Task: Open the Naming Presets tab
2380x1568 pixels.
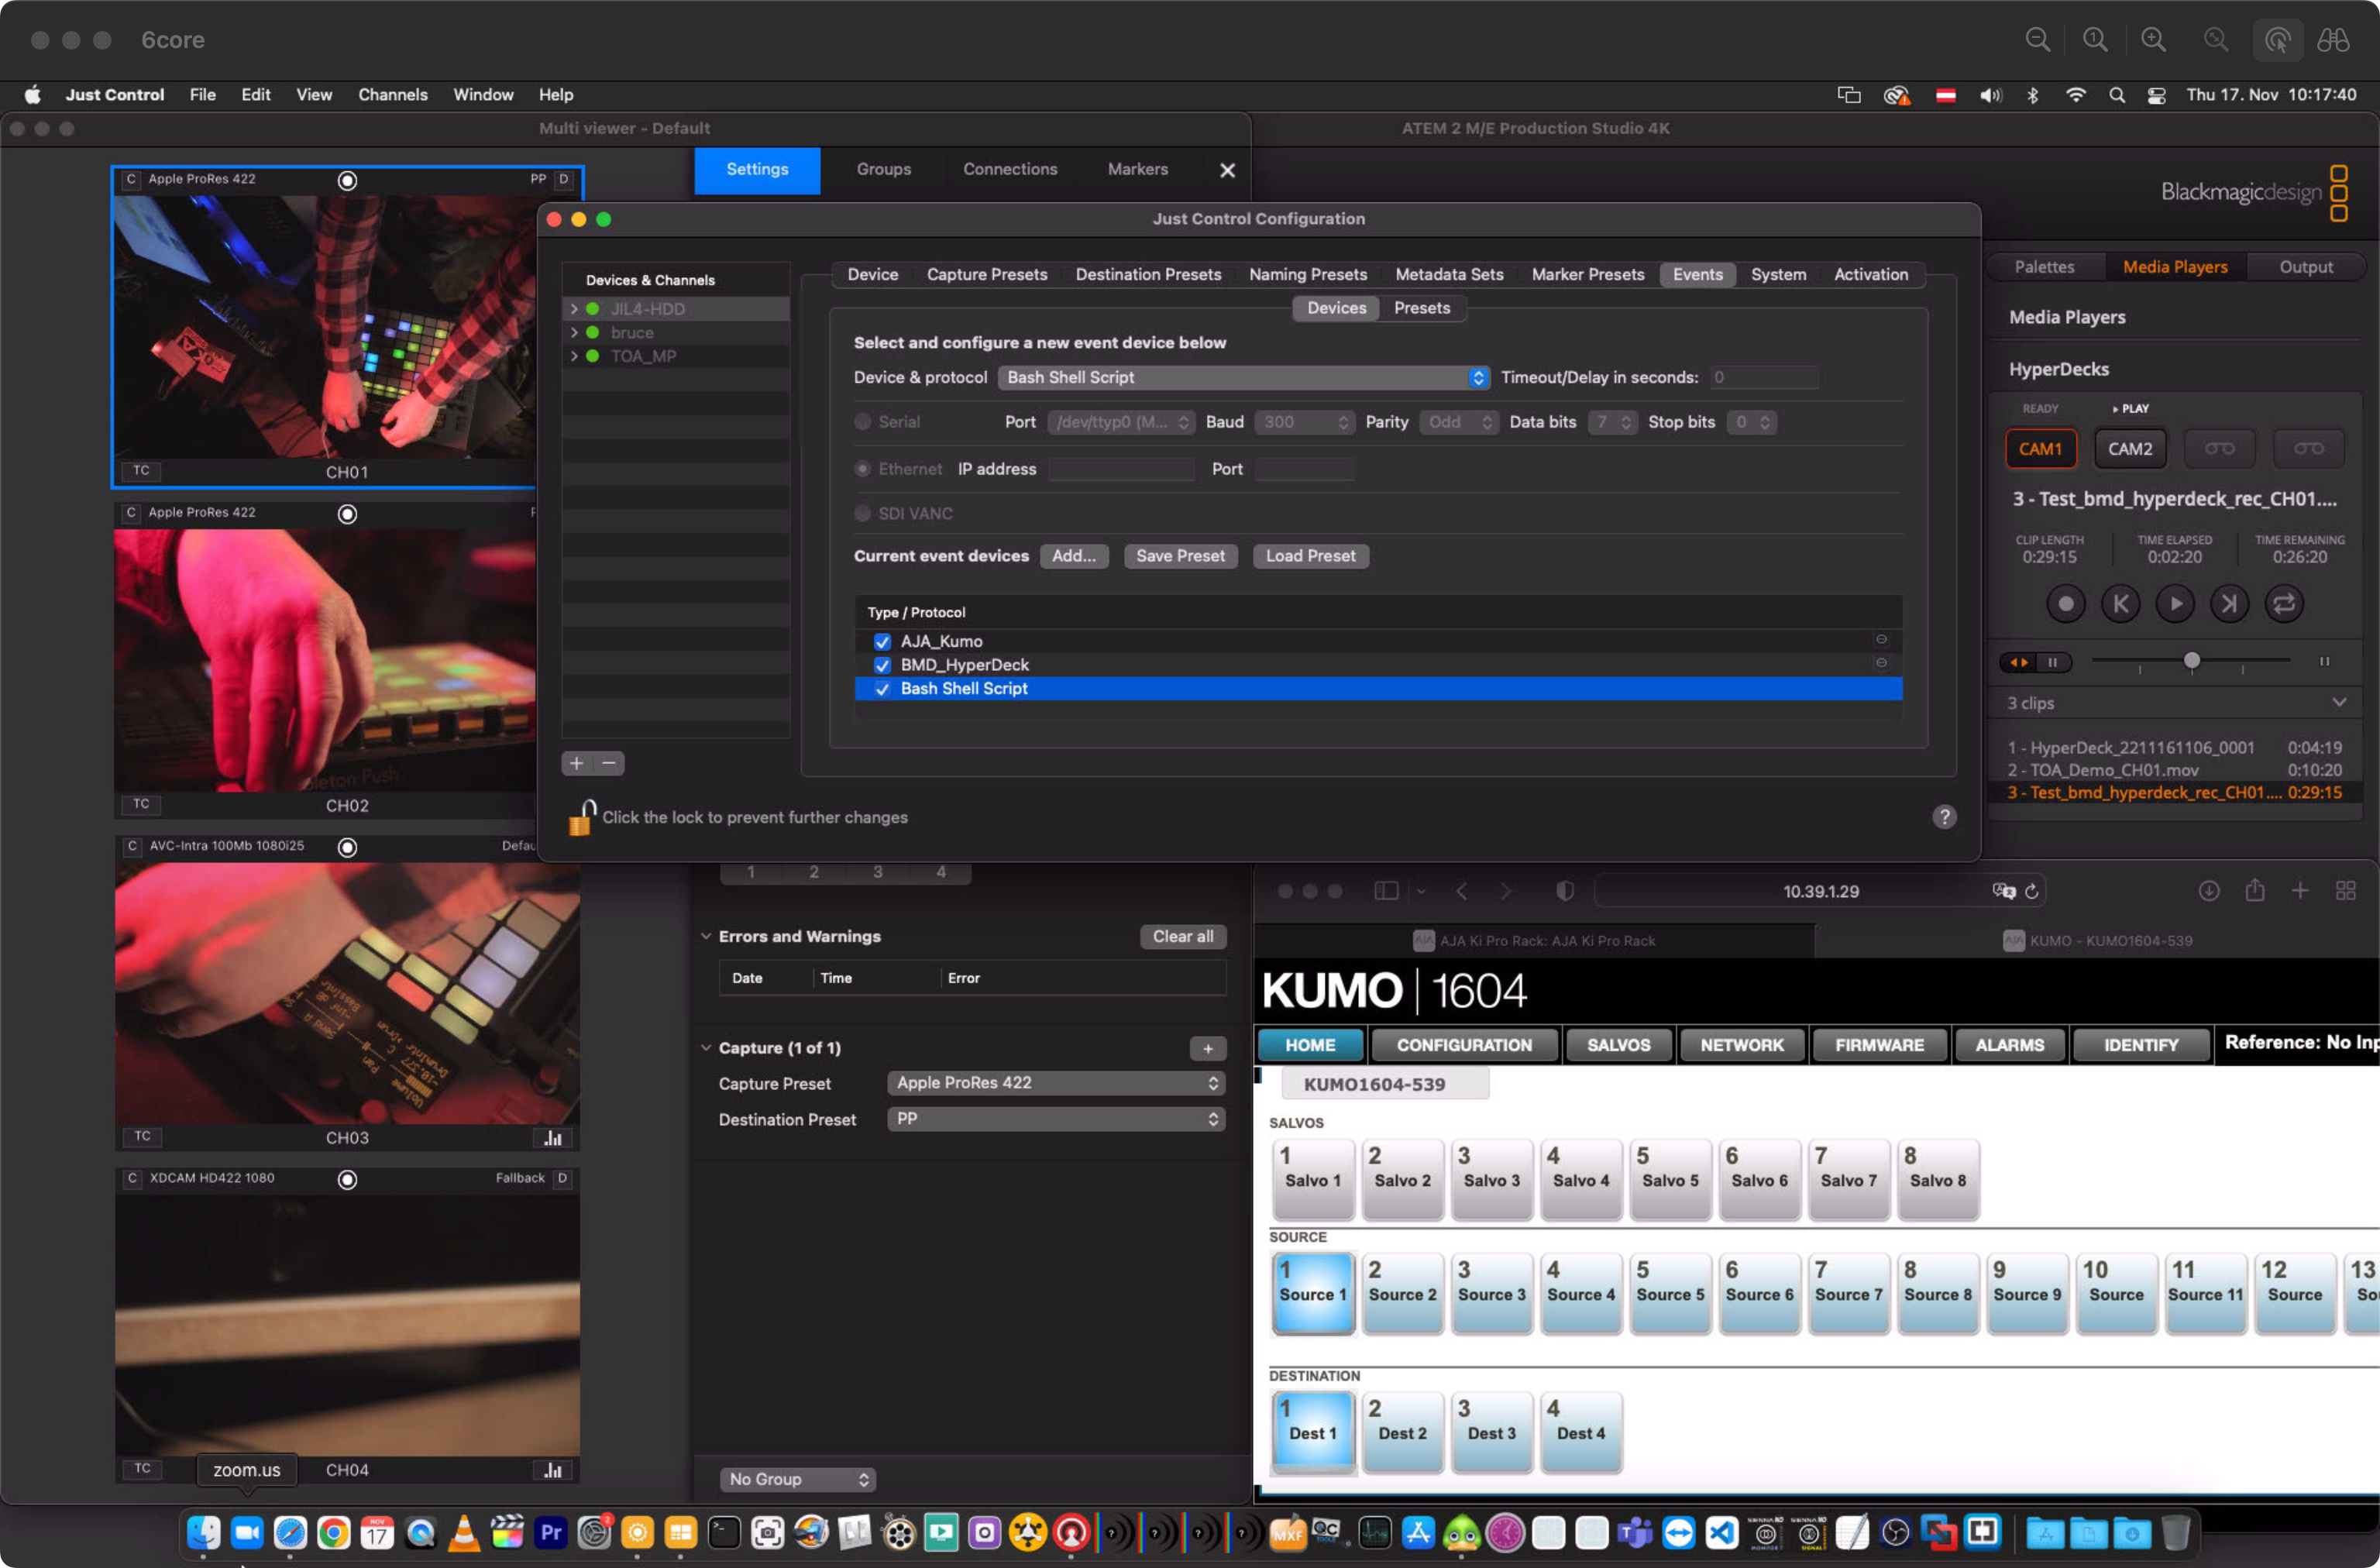Action: pyautogui.click(x=1307, y=274)
